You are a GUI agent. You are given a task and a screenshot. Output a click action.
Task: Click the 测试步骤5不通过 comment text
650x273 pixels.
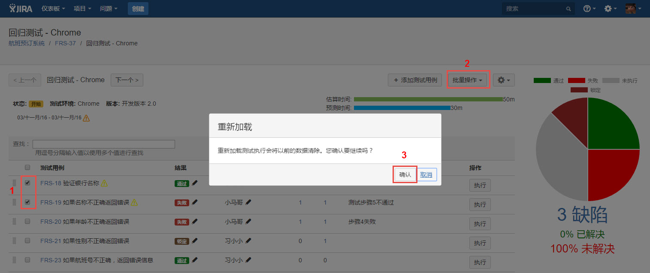pyautogui.click(x=371, y=202)
